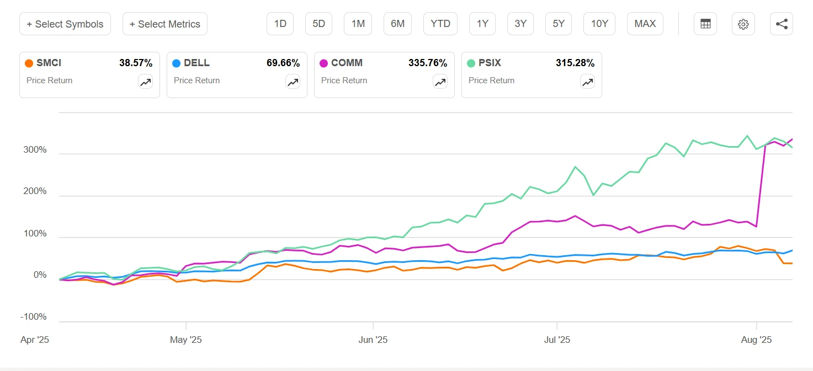Click the PSIX ticker label

(x=490, y=63)
